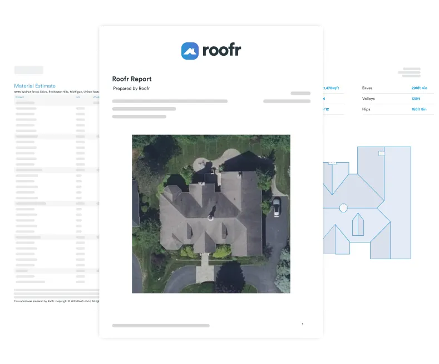Click the 'Valleys' label
439x364 pixels.
click(x=368, y=99)
